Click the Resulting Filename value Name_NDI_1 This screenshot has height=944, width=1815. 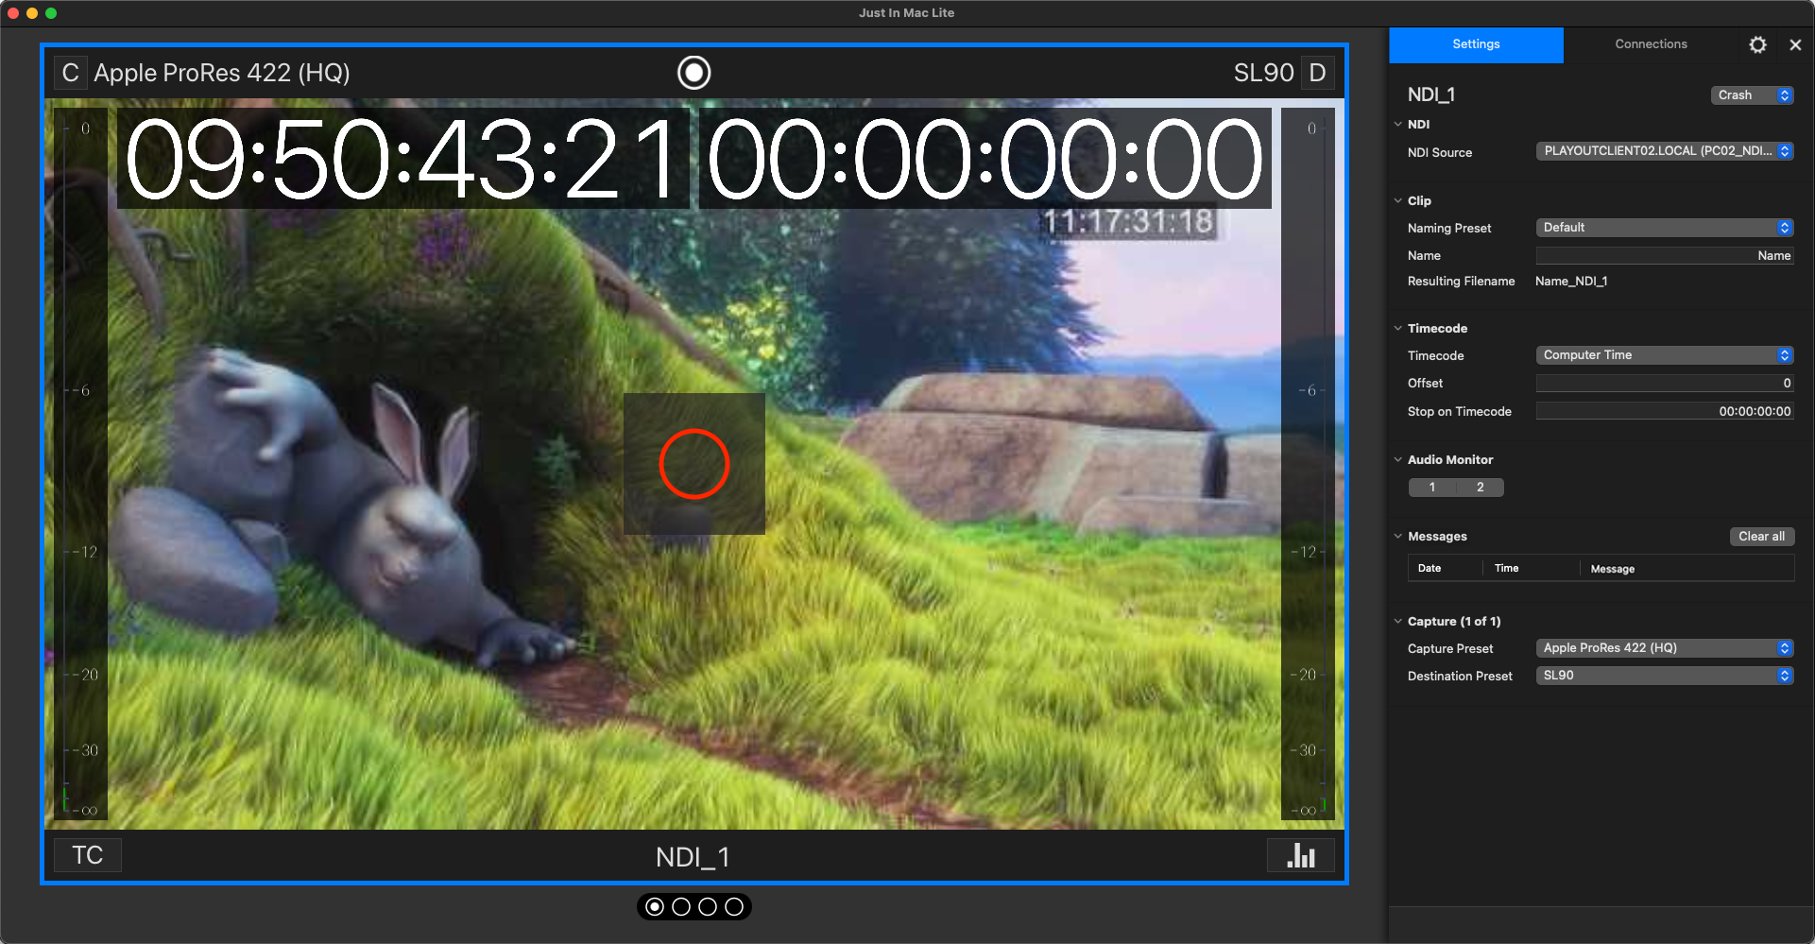pyautogui.click(x=1571, y=282)
